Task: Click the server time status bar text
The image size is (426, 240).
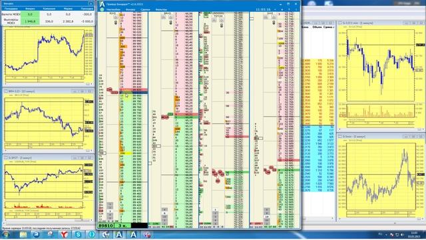Action: [41, 228]
